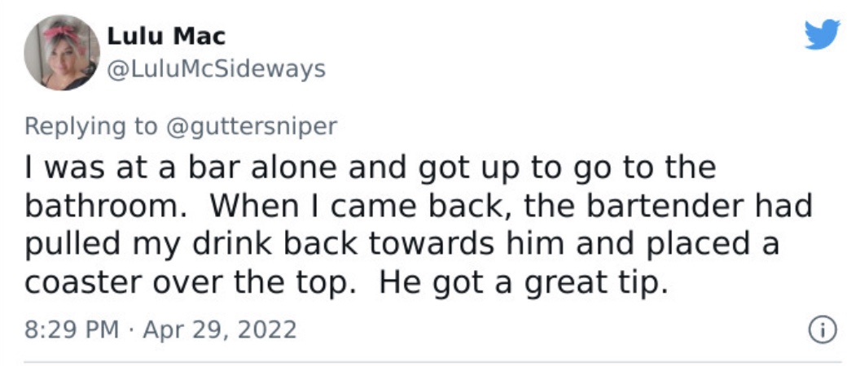Click the dot between time and date

pos(131,330)
